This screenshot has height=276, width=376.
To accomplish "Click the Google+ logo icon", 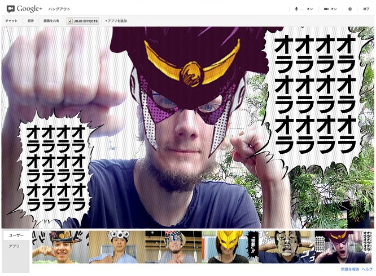I will pos(10,9).
